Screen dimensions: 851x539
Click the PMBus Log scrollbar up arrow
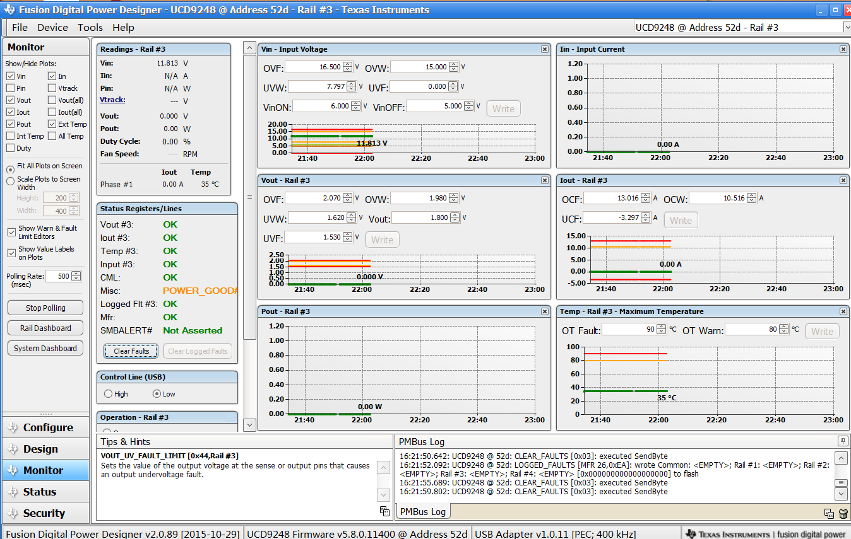[x=841, y=458]
